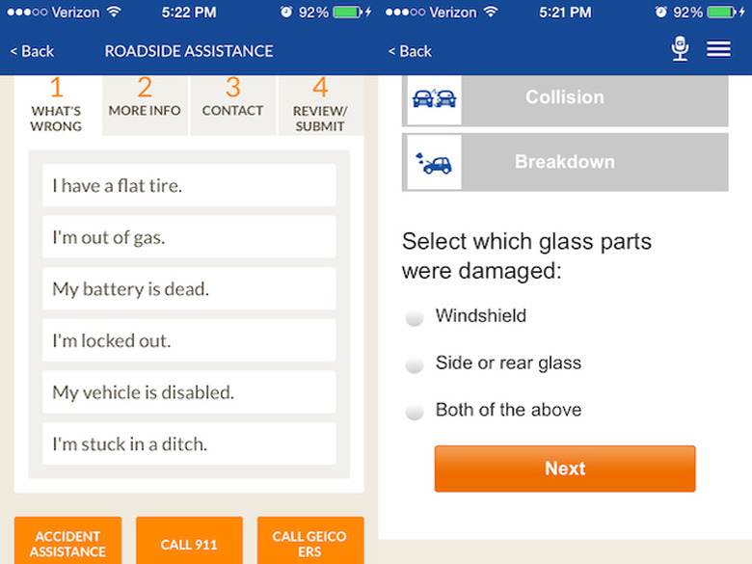Select the Windshield radio option
Viewport: 752px width, 564px height.
pyautogui.click(x=415, y=317)
